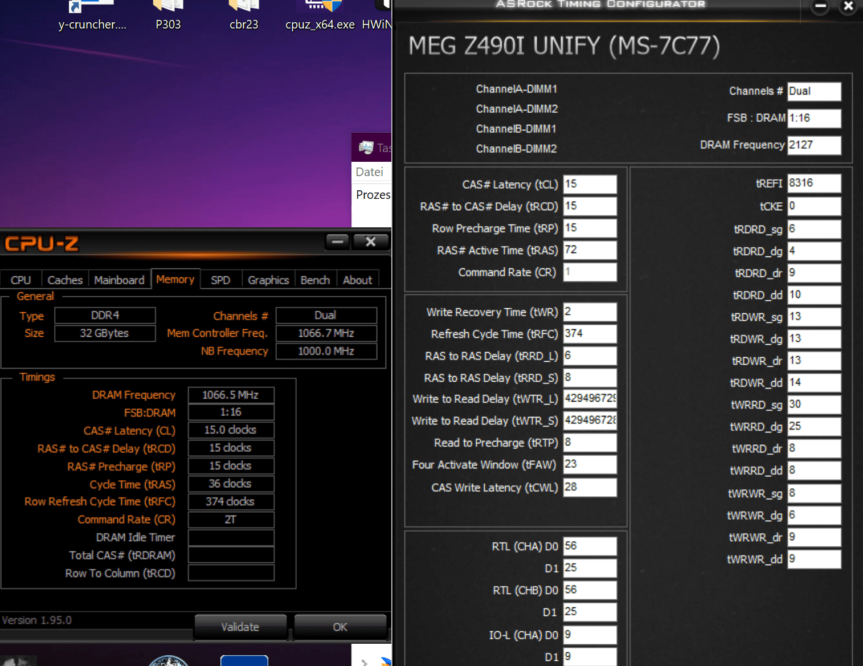Click the tRDWR_dd value field
Image resolution: width=863 pixels, height=666 pixels.
click(x=815, y=382)
